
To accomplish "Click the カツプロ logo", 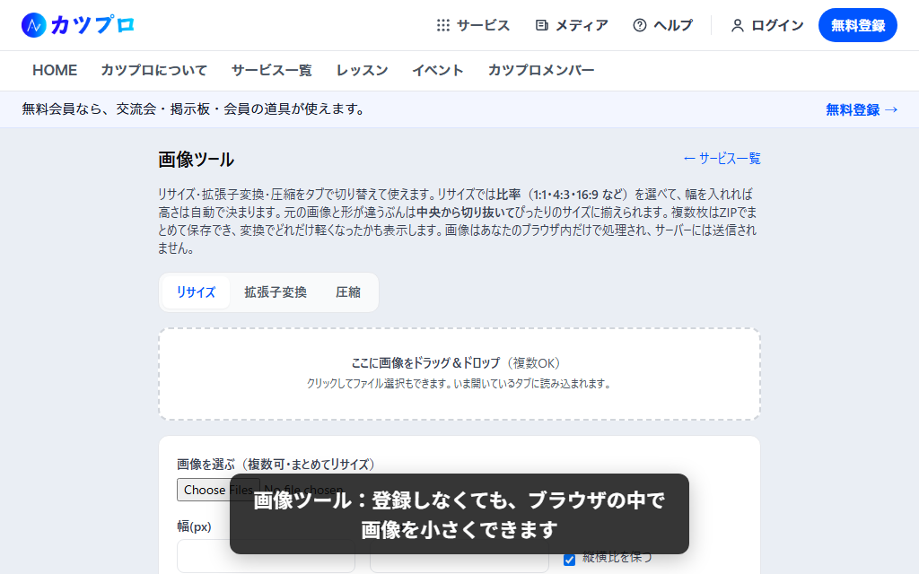I will [x=78, y=25].
